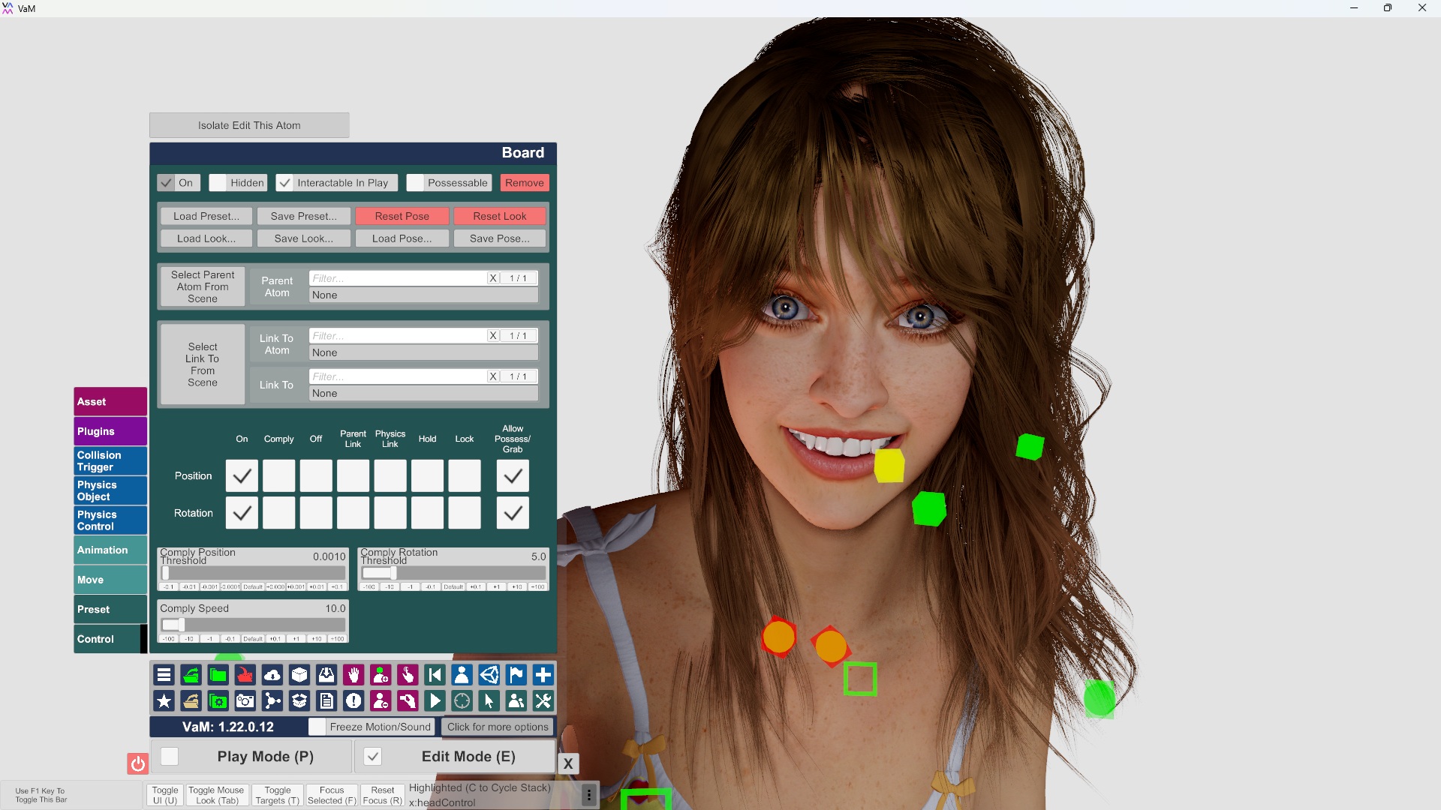Click the blue person silhouette icon
This screenshot has width=1441, height=810.
pos(462,675)
